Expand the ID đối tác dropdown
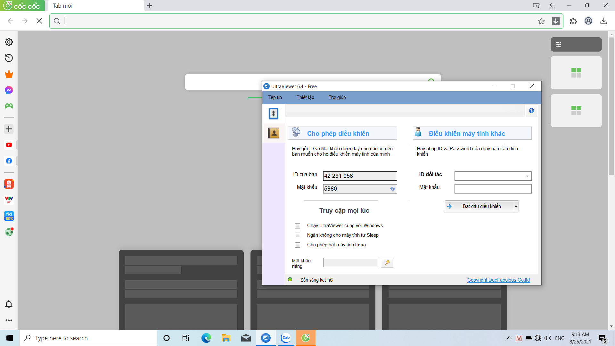 point(527,176)
